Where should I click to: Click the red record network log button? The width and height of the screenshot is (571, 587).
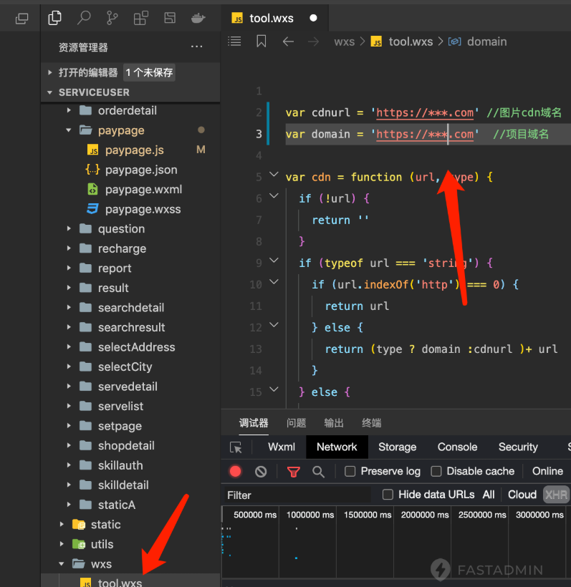[x=235, y=471]
